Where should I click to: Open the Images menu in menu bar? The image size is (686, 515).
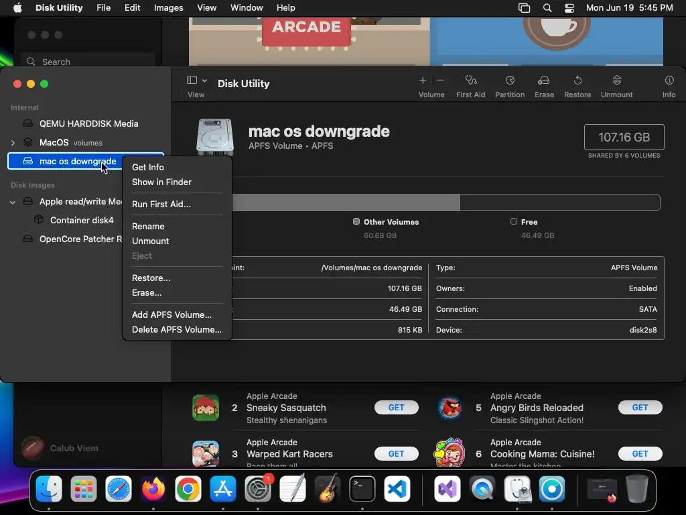168,8
